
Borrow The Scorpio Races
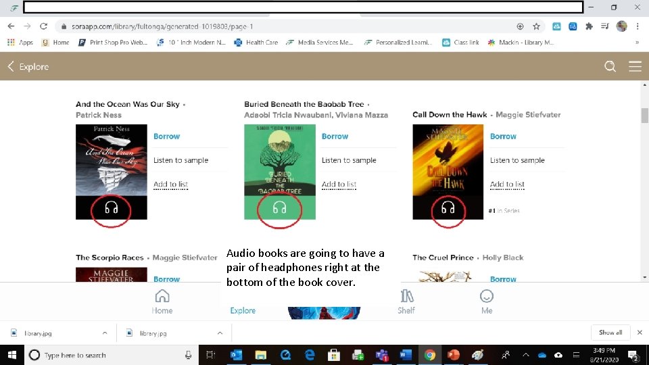[x=166, y=278]
